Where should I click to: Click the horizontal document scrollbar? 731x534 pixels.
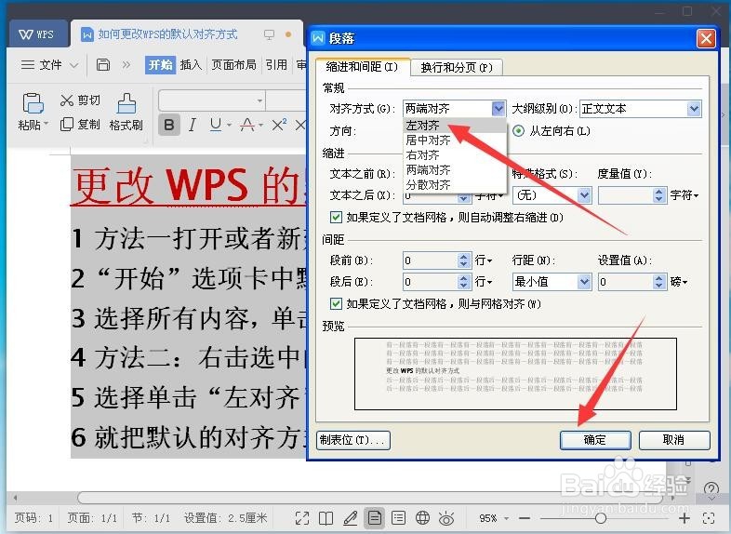click(x=371, y=498)
